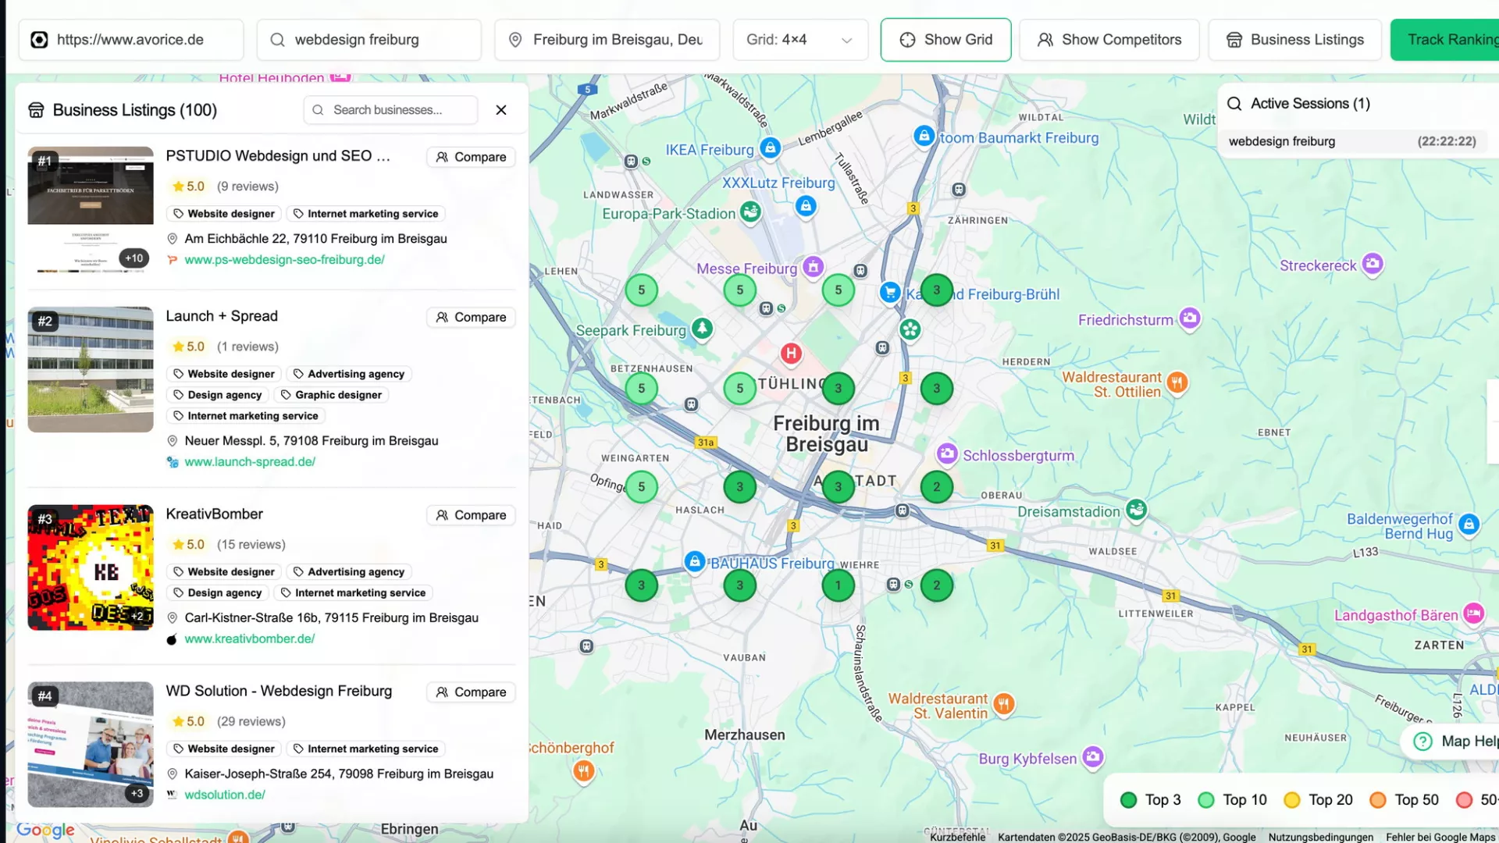The height and width of the screenshot is (843, 1499).
Task: Click the IKEA Freiburg shopping pin icon
Action: [x=770, y=147]
